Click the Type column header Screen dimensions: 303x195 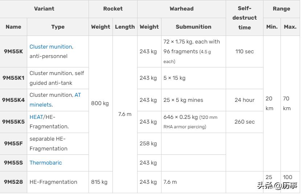pos(58,27)
